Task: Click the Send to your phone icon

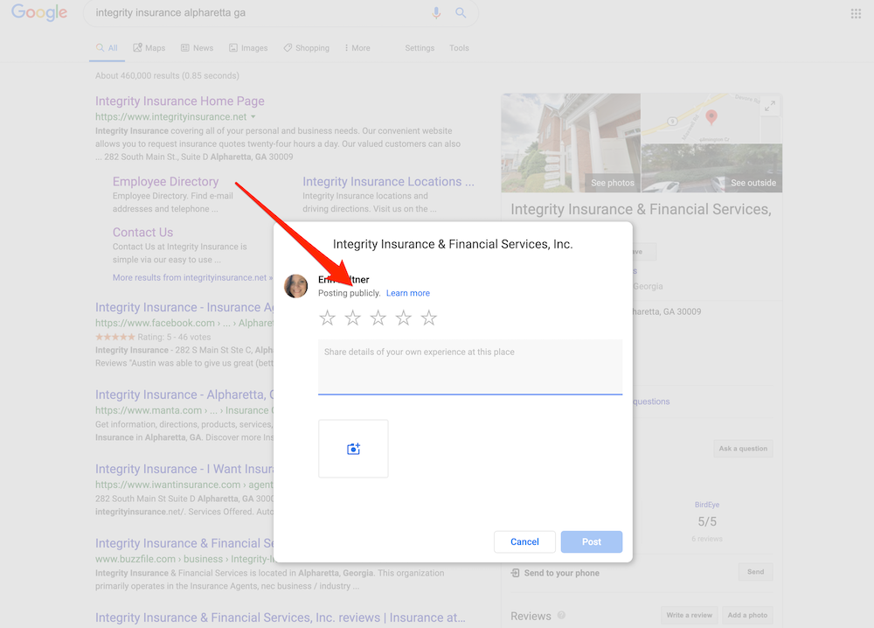Action: pyautogui.click(x=516, y=573)
